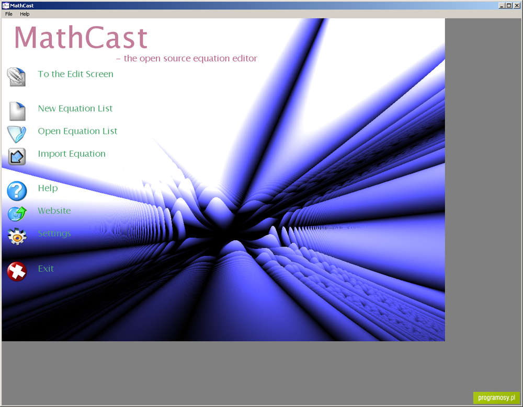The width and height of the screenshot is (523, 407).
Task: Go to the Edit Screen link
Action: (76, 74)
